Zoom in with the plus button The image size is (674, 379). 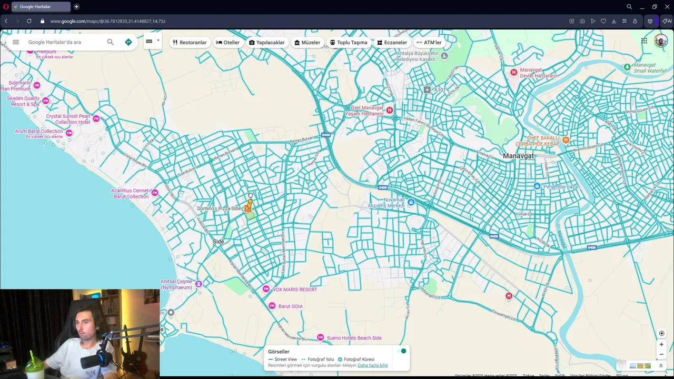pos(661,344)
